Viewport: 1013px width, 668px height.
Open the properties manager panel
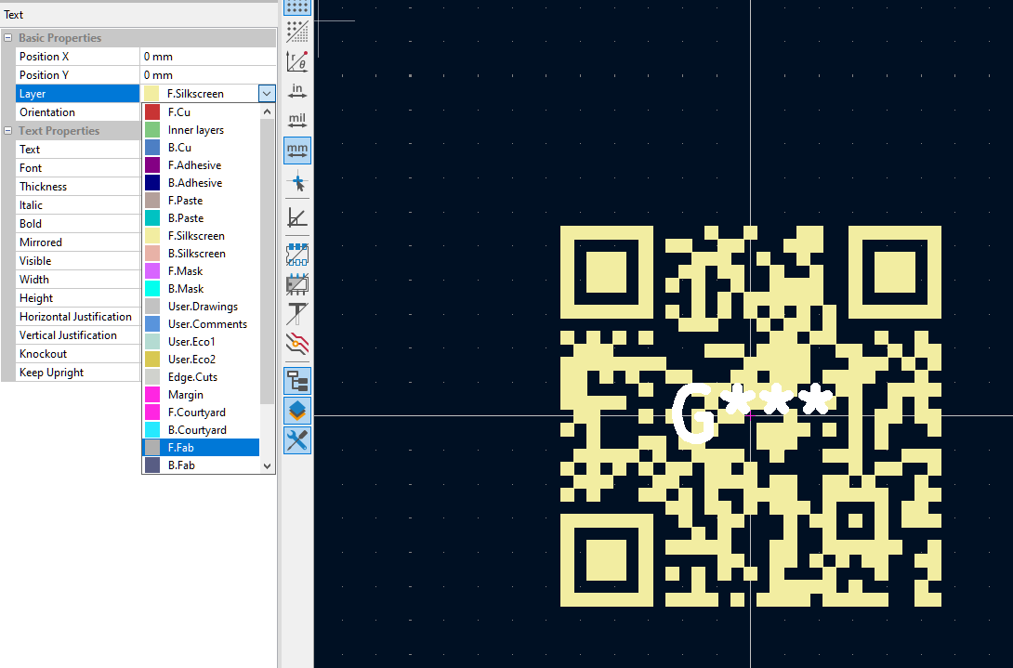[297, 380]
